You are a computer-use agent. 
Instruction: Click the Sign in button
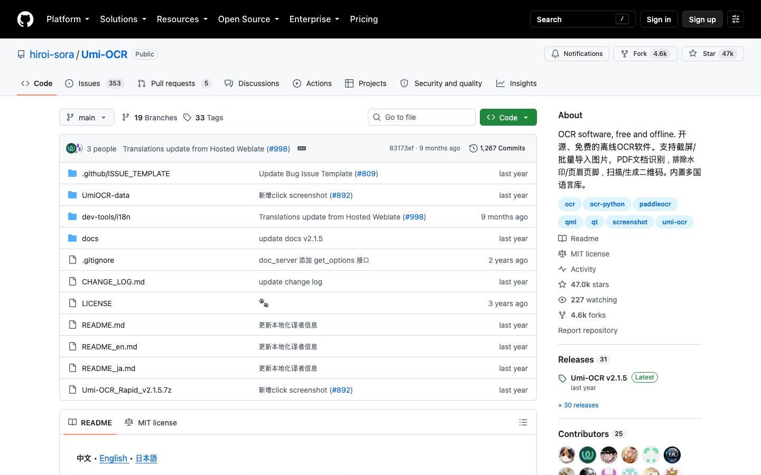658,20
